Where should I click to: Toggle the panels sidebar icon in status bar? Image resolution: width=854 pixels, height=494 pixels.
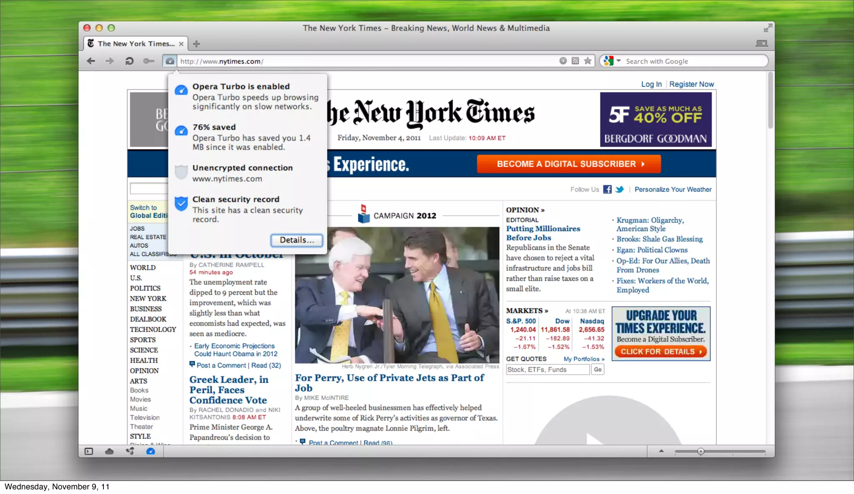click(x=89, y=451)
